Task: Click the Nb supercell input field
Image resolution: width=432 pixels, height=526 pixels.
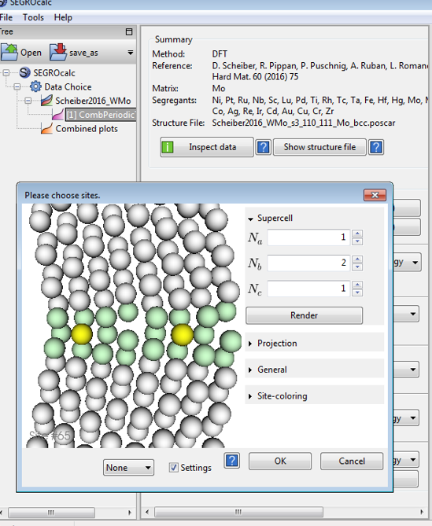Action: (308, 263)
